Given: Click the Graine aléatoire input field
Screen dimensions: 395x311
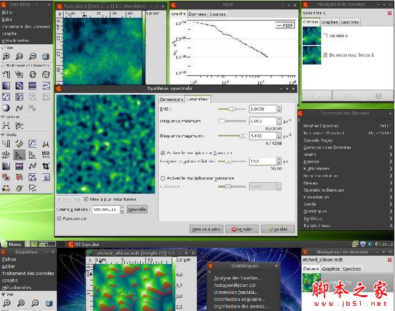Looking at the screenshot, I should [107, 209].
